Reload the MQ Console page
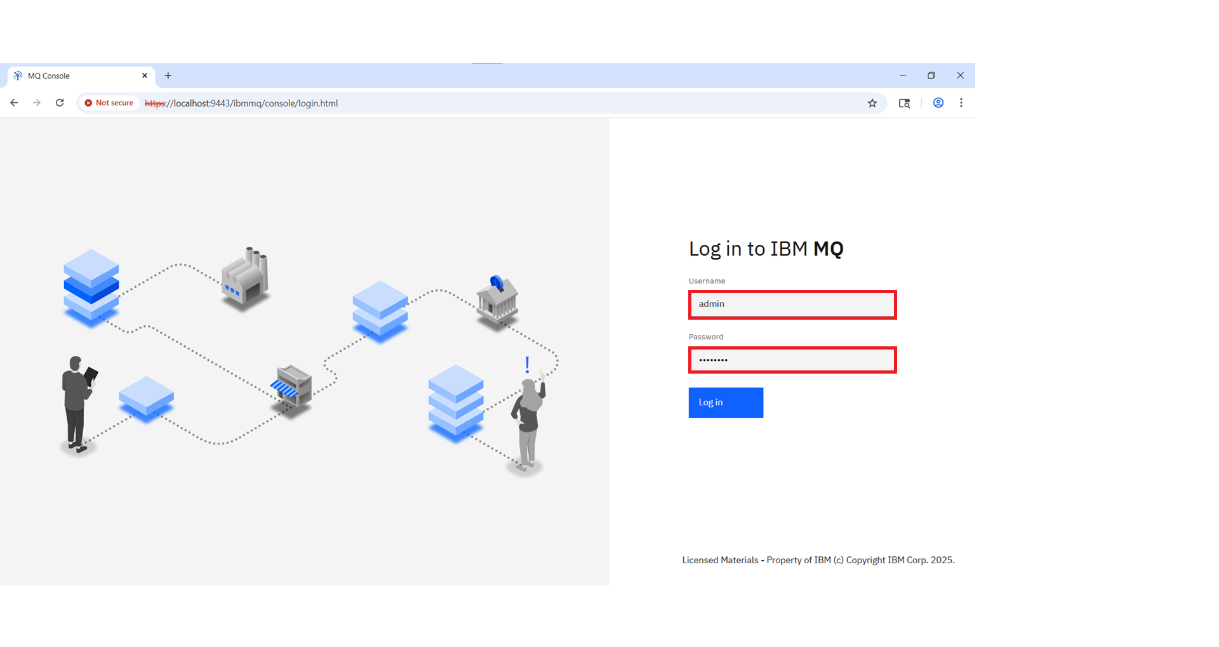 click(60, 103)
